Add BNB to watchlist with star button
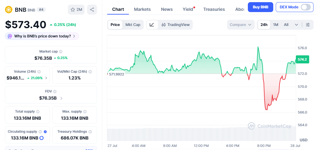The width and height of the screenshot is (316, 150). tap(76, 10)
